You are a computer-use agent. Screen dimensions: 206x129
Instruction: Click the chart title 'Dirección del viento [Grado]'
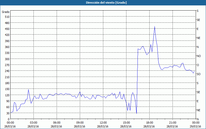(x=106, y=3)
